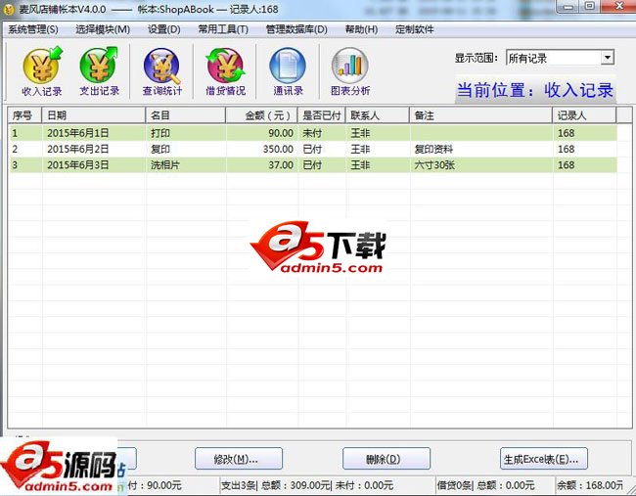Image resolution: width=636 pixels, height=496 pixels.
Task: Sort by the 名目 column header
Action: (185, 115)
